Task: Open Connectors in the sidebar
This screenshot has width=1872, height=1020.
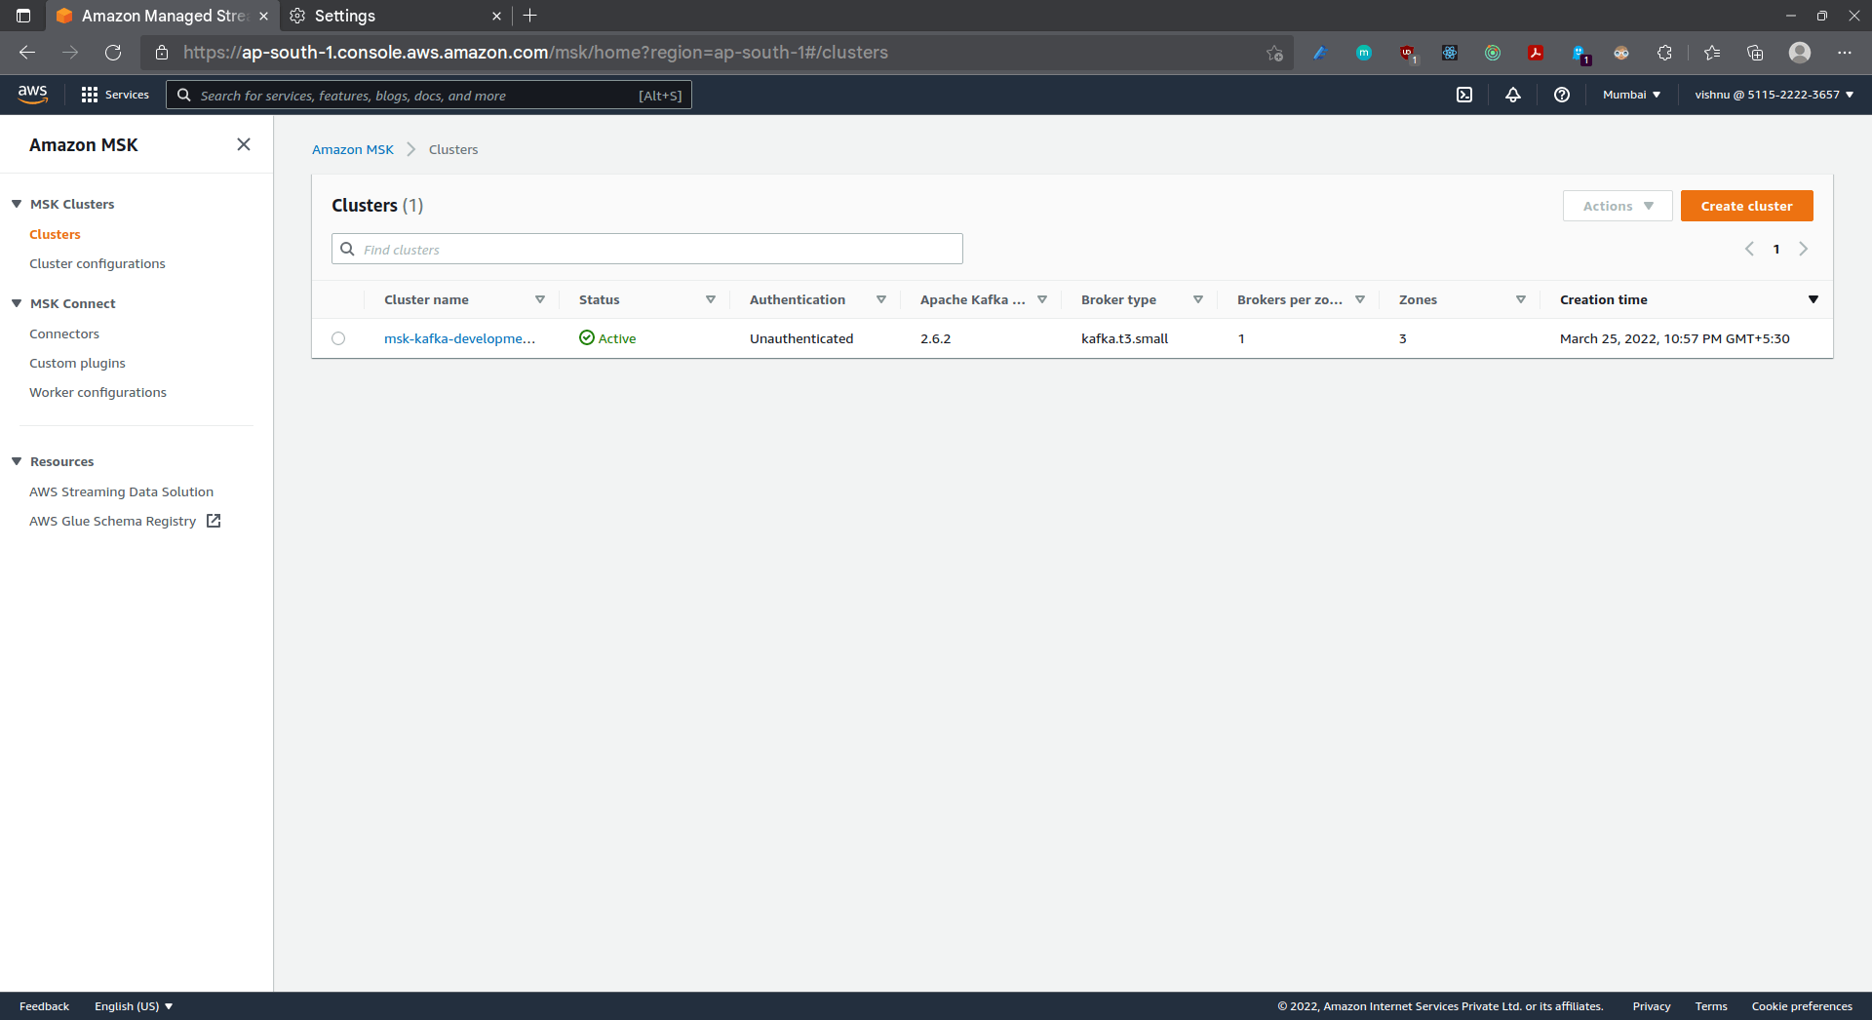Action: click(x=64, y=333)
